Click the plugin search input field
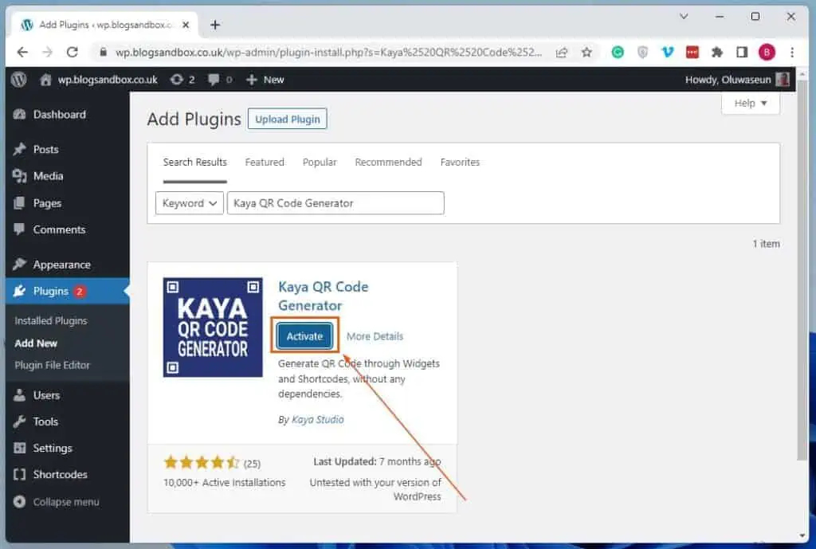This screenshot has height=549, width=816. tap(335, 202)
